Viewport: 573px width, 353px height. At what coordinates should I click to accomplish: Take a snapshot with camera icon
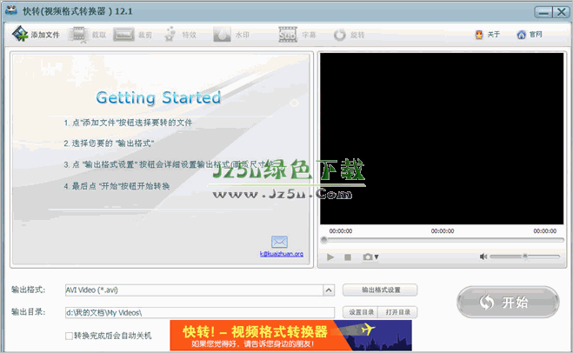(368, 256)
